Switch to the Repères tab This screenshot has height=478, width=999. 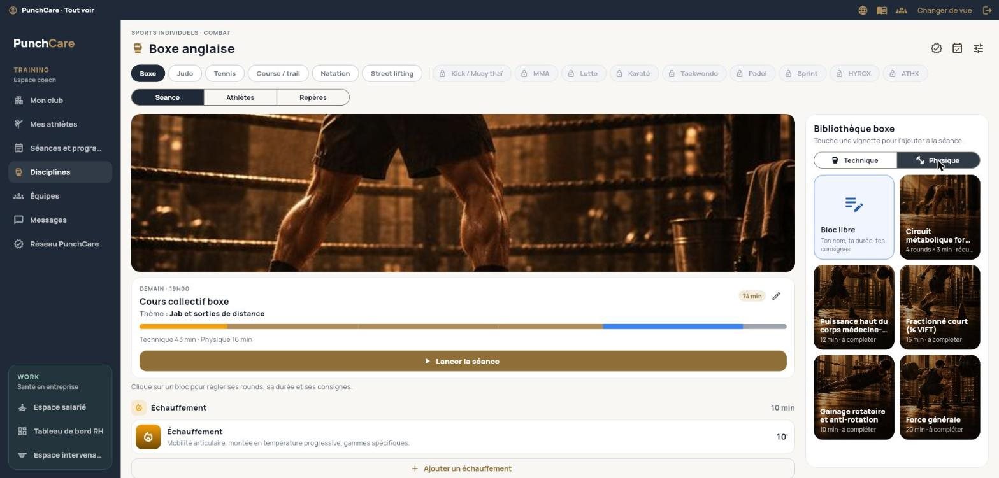[x=313, y=97]
